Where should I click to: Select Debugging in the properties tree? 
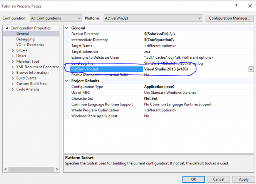pos(25,39)
